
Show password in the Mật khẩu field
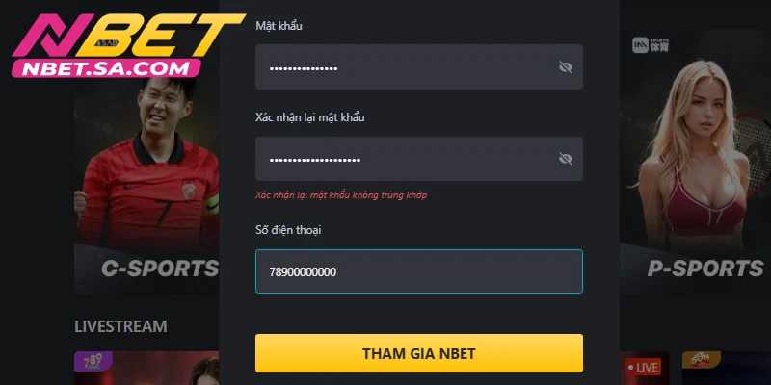tap(566, 67)
